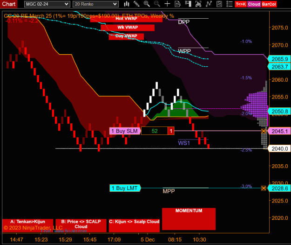This screenshot has height=245, width=291.
Task: Click the B: Price <> SCALP Cloud box
Action: [x=81, y=226]
